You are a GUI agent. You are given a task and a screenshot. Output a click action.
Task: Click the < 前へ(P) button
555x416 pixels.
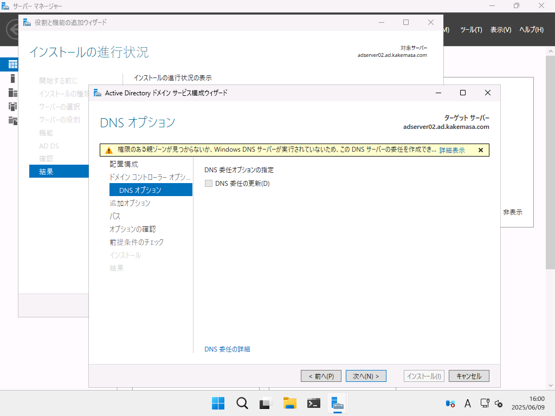(x=321, y=376)
